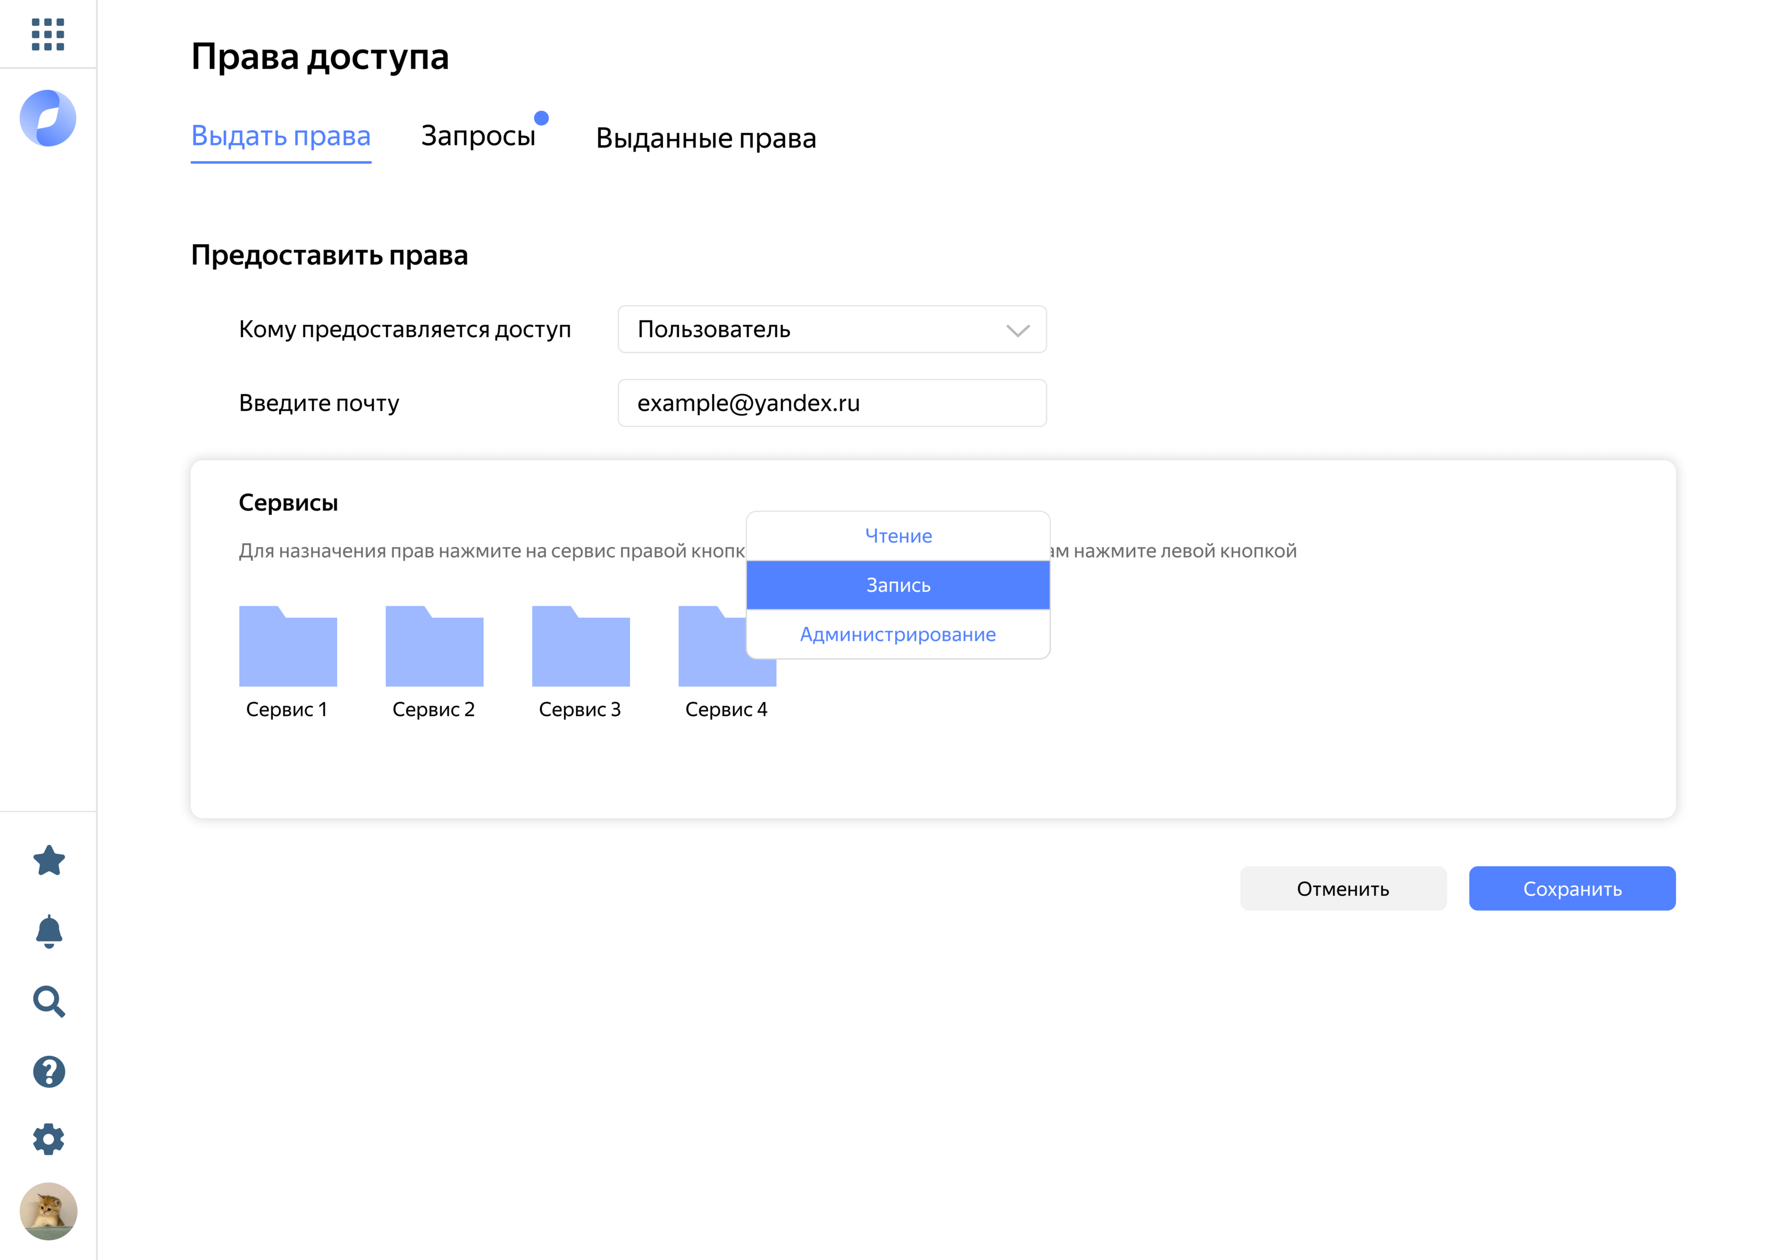This screenshot has width=1772, height=1260.
Task: Choose Администрирование permission option
Action: (x=898, y=634)
